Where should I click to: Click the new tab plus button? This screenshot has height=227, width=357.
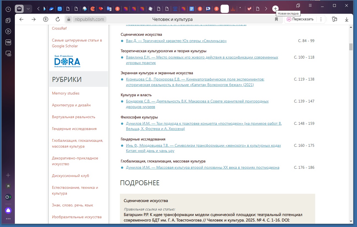pos(275,9)
